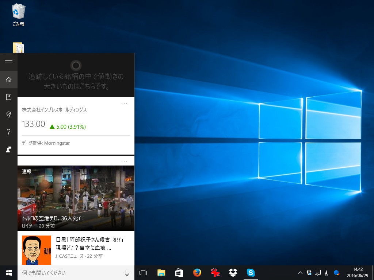Viewport: 374px width, 280px height.
Task: Open stock card more options menu
Action: (x=124, y=103)
